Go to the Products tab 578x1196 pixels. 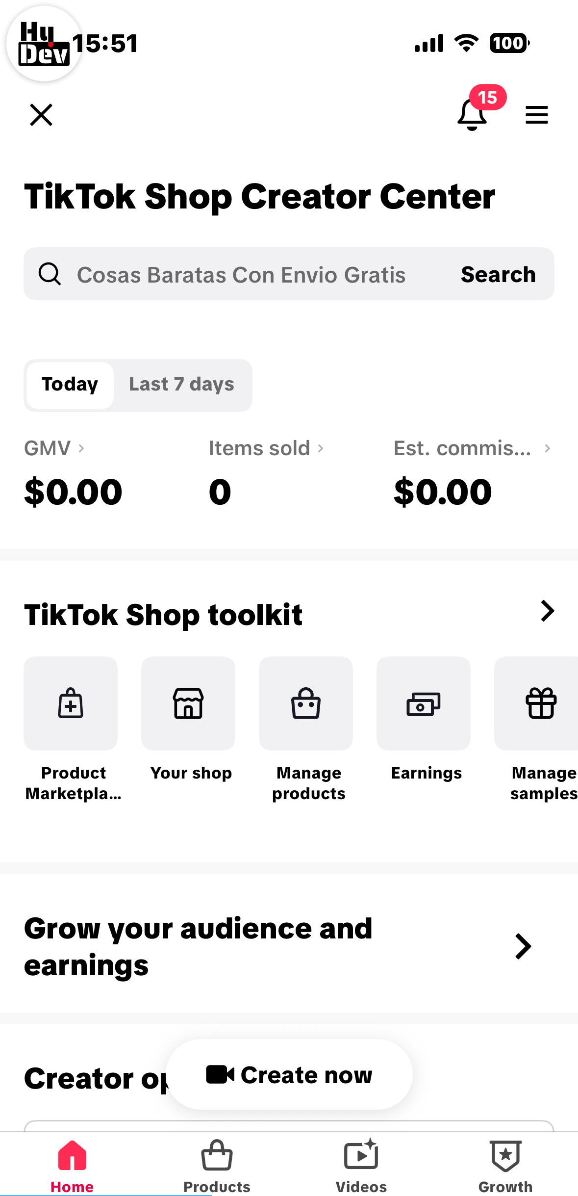217,1166
